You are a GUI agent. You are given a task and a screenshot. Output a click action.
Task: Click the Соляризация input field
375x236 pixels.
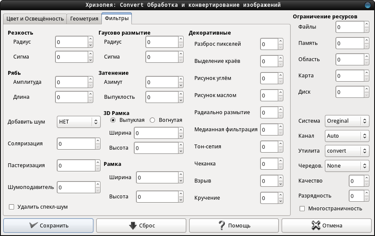click(x=76, y=144)
